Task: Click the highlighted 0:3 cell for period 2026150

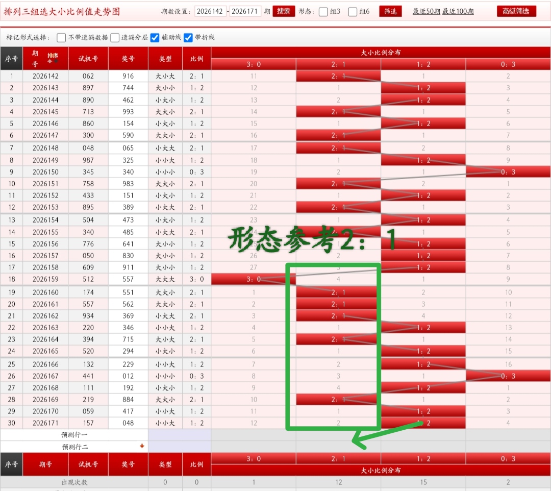Action: point(508,172)
